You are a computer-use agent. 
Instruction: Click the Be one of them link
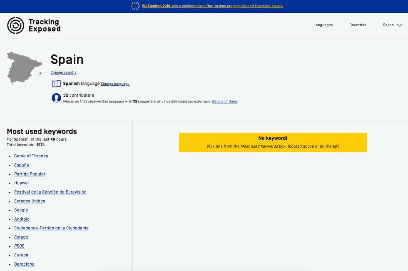224,102
